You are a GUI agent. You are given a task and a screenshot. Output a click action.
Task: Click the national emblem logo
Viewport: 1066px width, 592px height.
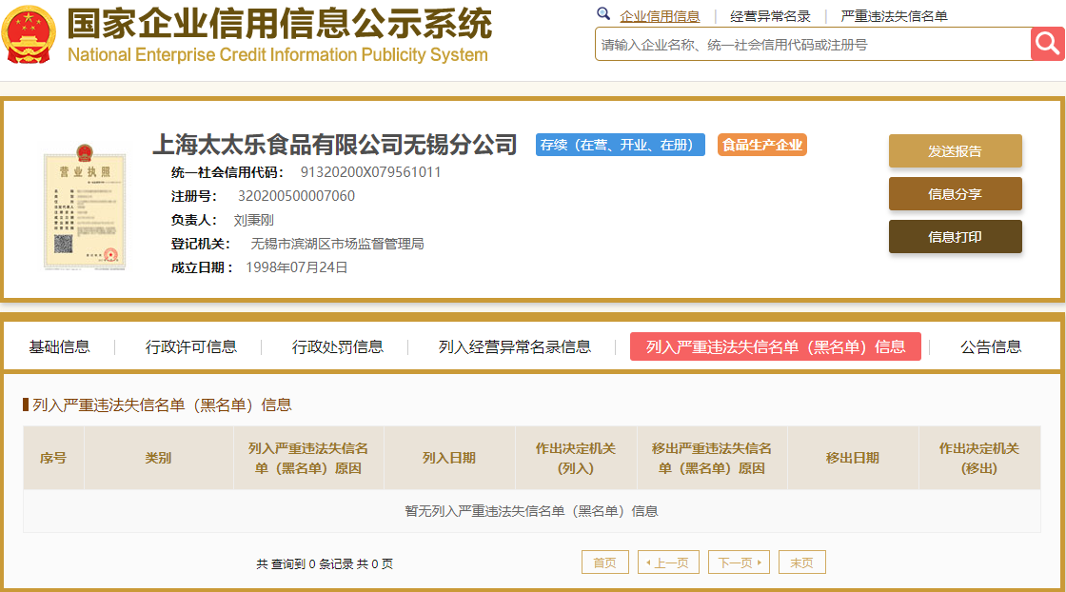[28, 34]
